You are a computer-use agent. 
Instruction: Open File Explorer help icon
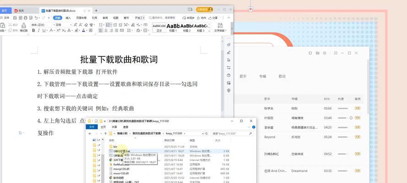pyautogui.click(x=254, y=127)
